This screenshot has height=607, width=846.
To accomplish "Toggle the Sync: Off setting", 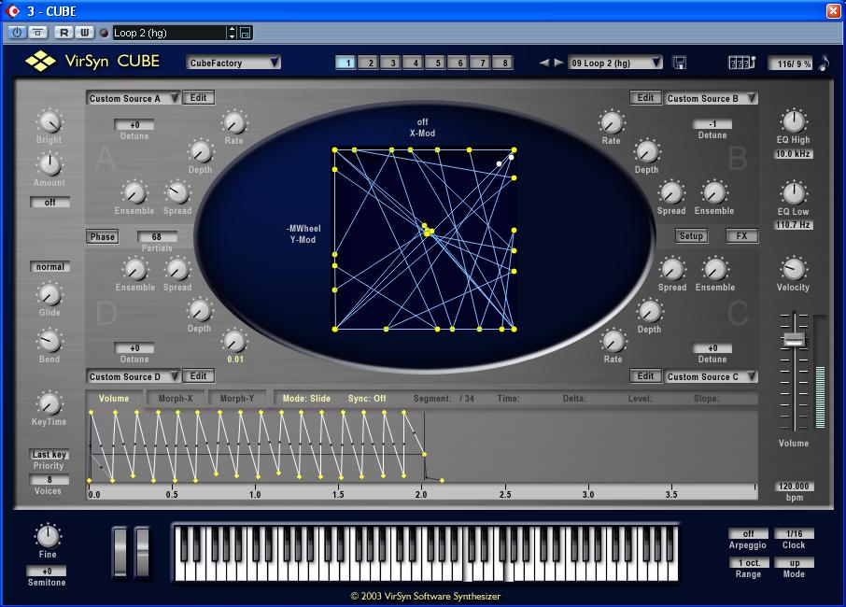I will pos(367,398).
